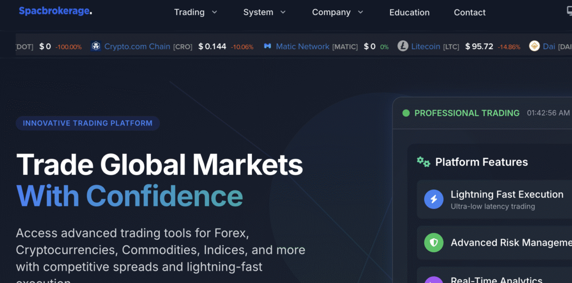Image resolution: width=572 pixels, height=283 pixels.
Task: Click the monitor icon in top navigation
Action: [568, 12]
